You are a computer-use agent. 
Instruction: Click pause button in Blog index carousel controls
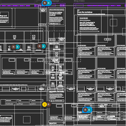click(x=110, y=39)
